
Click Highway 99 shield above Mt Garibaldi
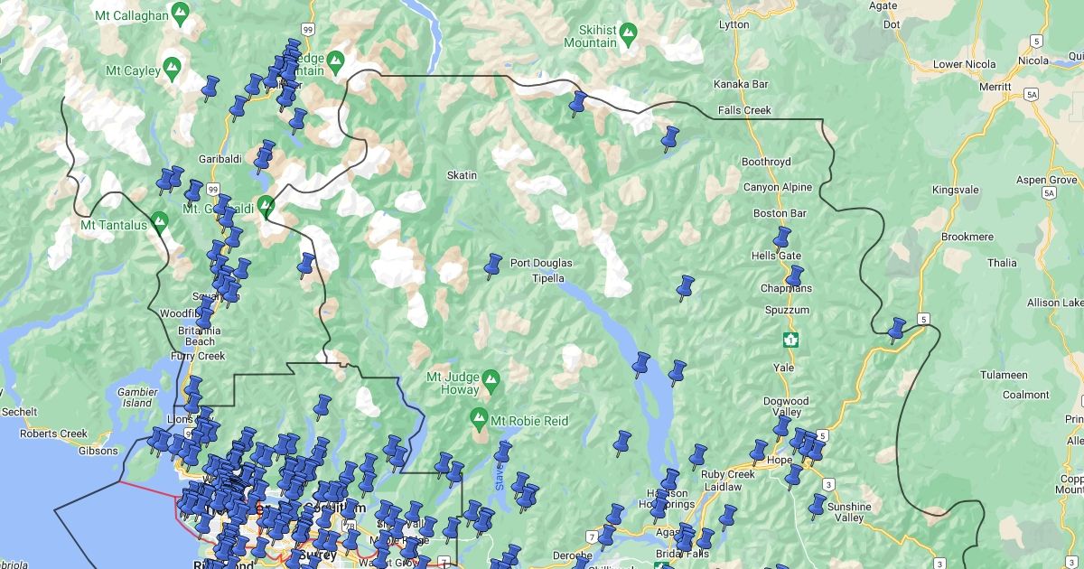[212, 189]
